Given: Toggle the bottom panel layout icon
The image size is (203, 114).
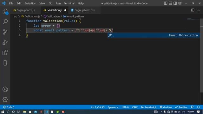Looking at the screenshot, I should click(x=170, y=3).
